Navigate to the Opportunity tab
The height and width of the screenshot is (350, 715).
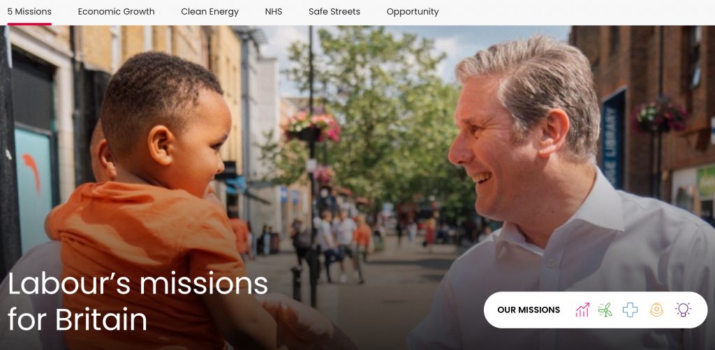413,12
